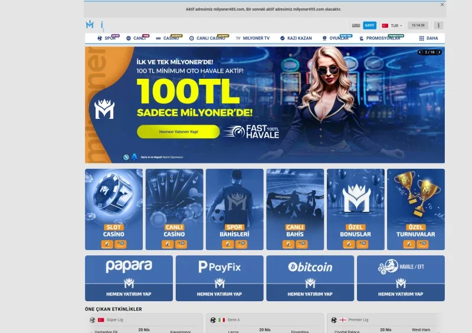Open the CANLI CASINO card
Viewport: 472px width, 333px height.
point(174,209)
